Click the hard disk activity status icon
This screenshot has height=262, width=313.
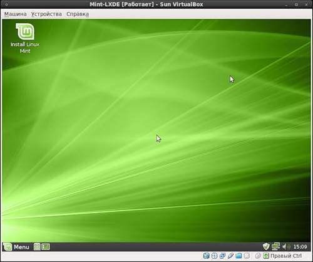tap(206, 256)
